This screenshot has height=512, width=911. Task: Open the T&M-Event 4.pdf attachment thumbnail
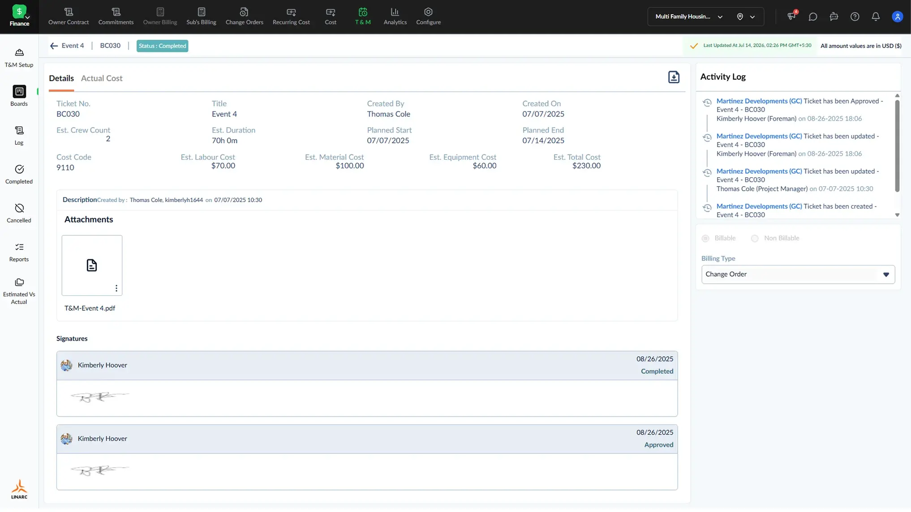(92, 265)
